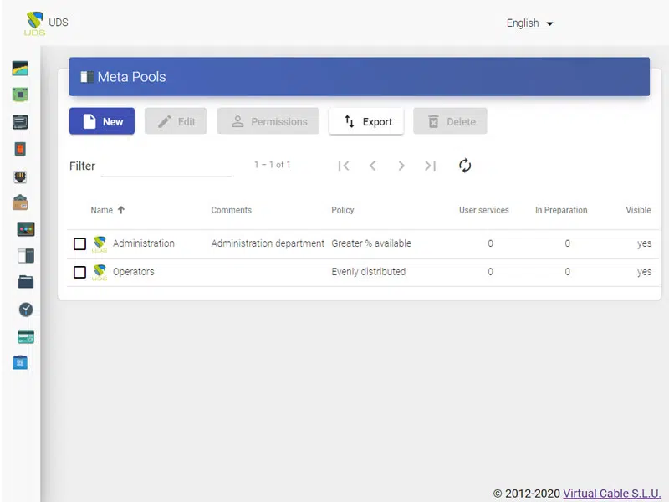Open the Service Pools monitor sidebar icon
The height and width of the screenshot is (502, 669).
[x=26, y=229]
